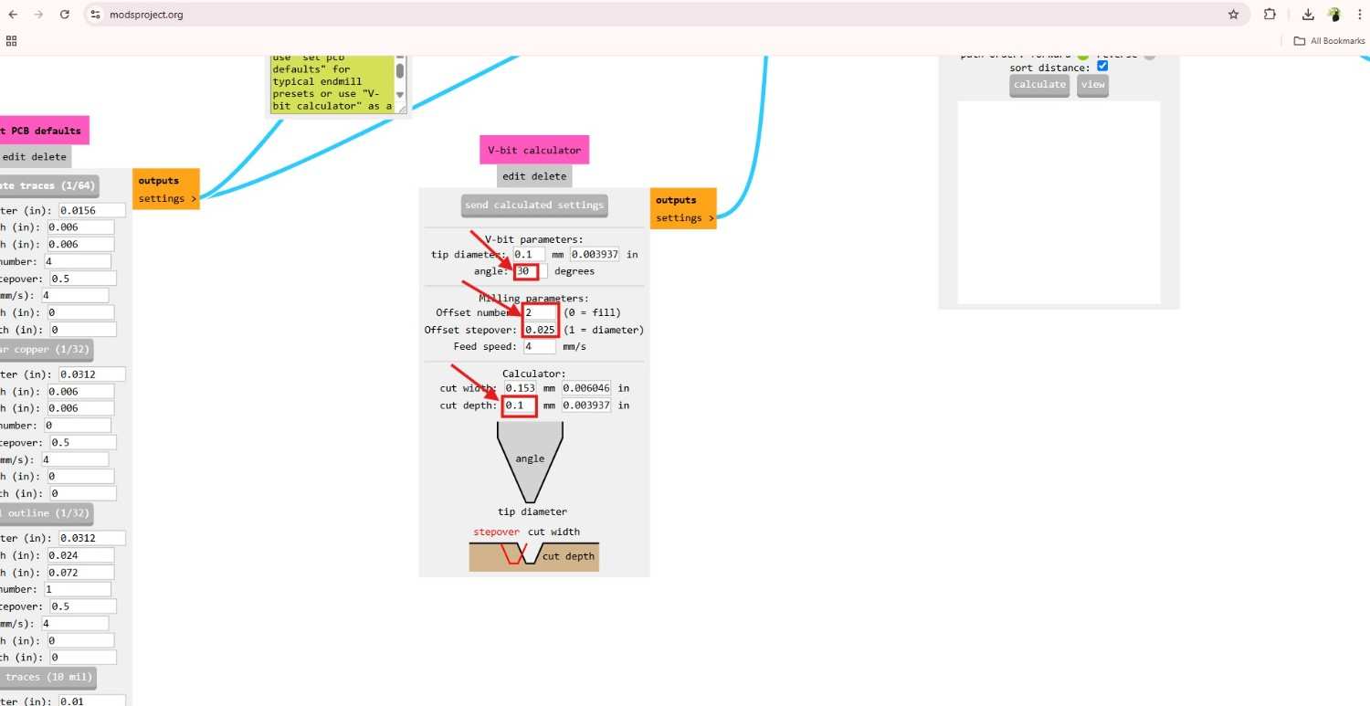
Task: Open the Chrome three-dot menu
Action: (1360, 15)
